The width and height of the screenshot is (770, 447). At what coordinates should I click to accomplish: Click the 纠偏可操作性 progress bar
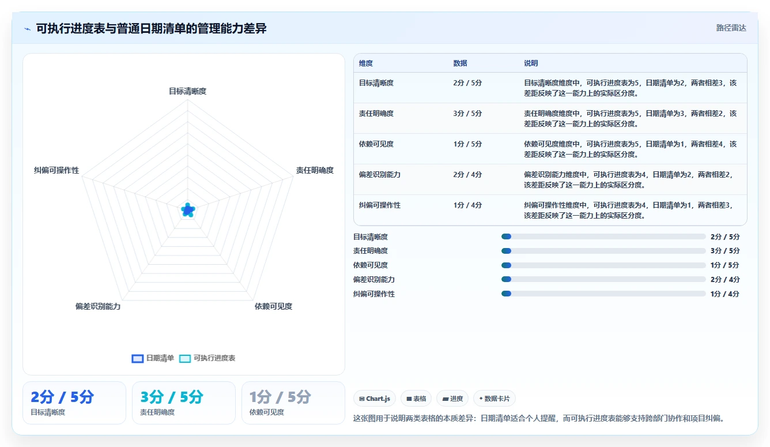pyautogui.click(x=603, y=294)
